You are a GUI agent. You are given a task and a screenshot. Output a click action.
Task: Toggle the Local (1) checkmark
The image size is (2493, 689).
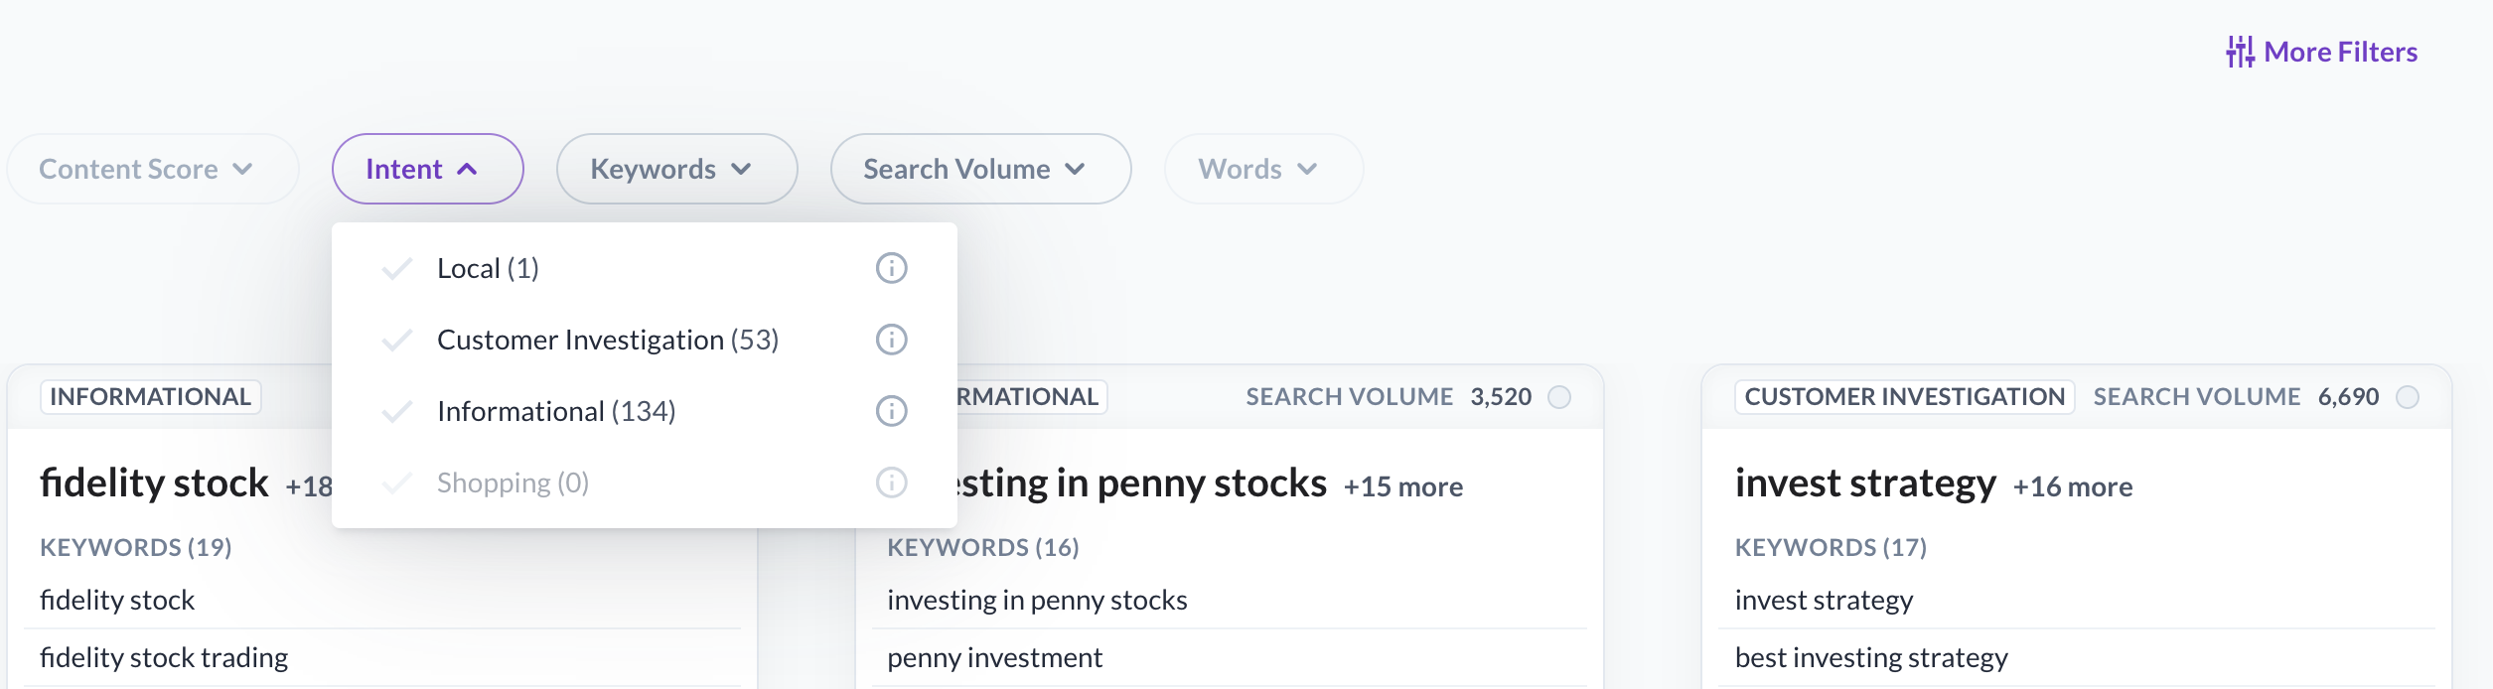[x=397, y=268]
